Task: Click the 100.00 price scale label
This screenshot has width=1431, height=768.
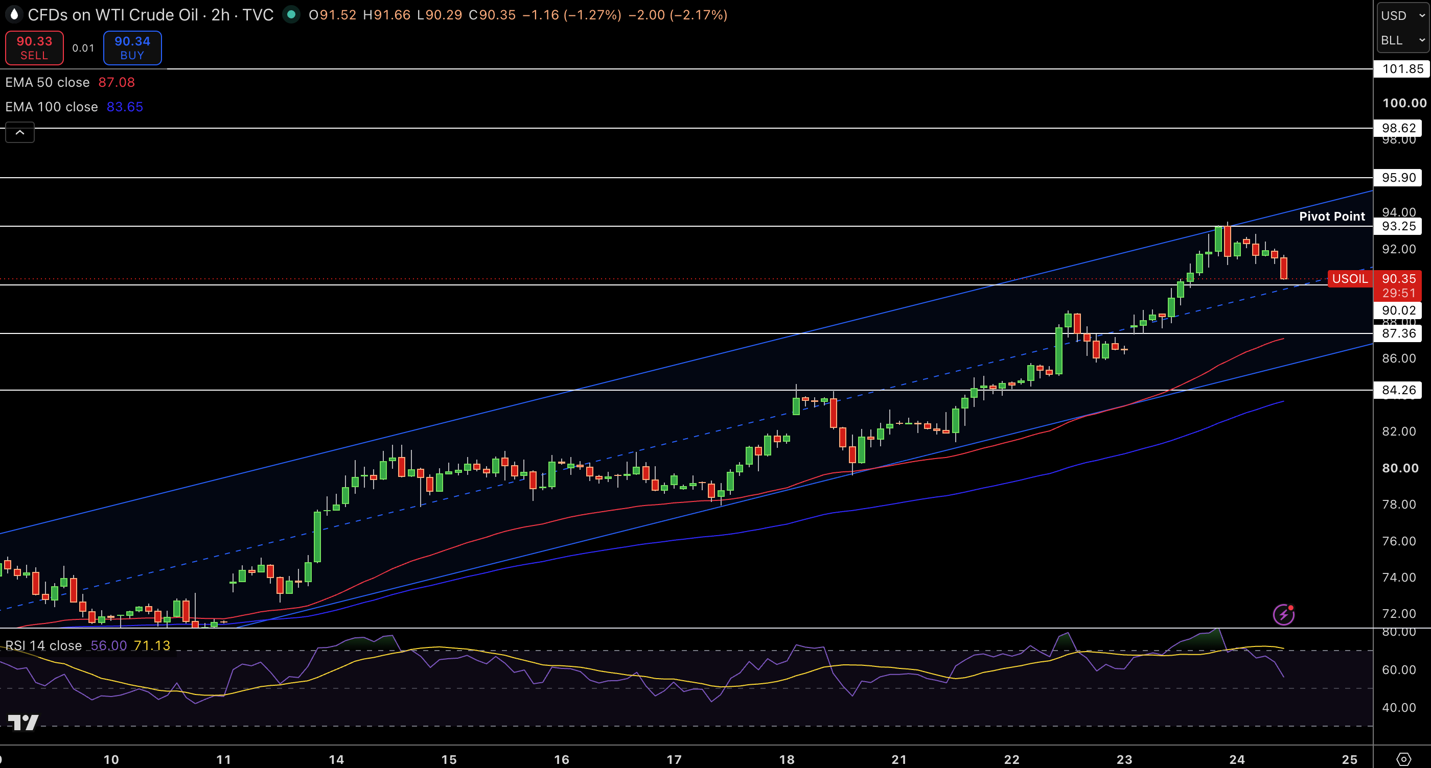Action: tap(1404, 103)
